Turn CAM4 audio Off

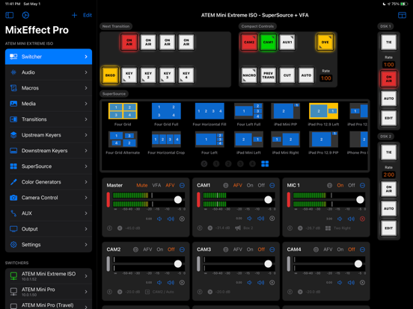[x=352, y=249]
